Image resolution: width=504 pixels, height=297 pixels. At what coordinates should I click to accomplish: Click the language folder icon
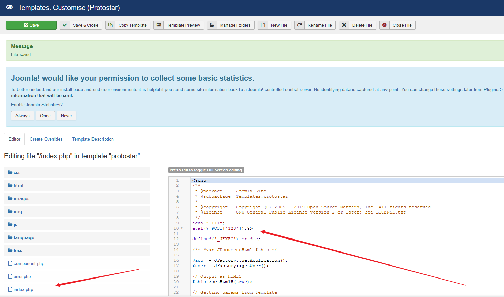[x=10, y=237]
